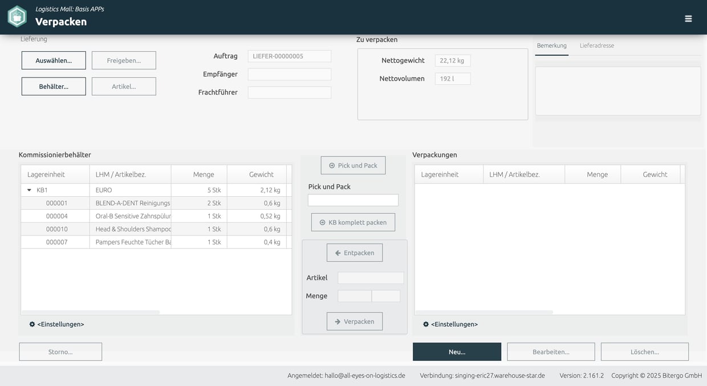
Task: Click gear icon of Verpackungen Einstellungen
Action: 426,324
